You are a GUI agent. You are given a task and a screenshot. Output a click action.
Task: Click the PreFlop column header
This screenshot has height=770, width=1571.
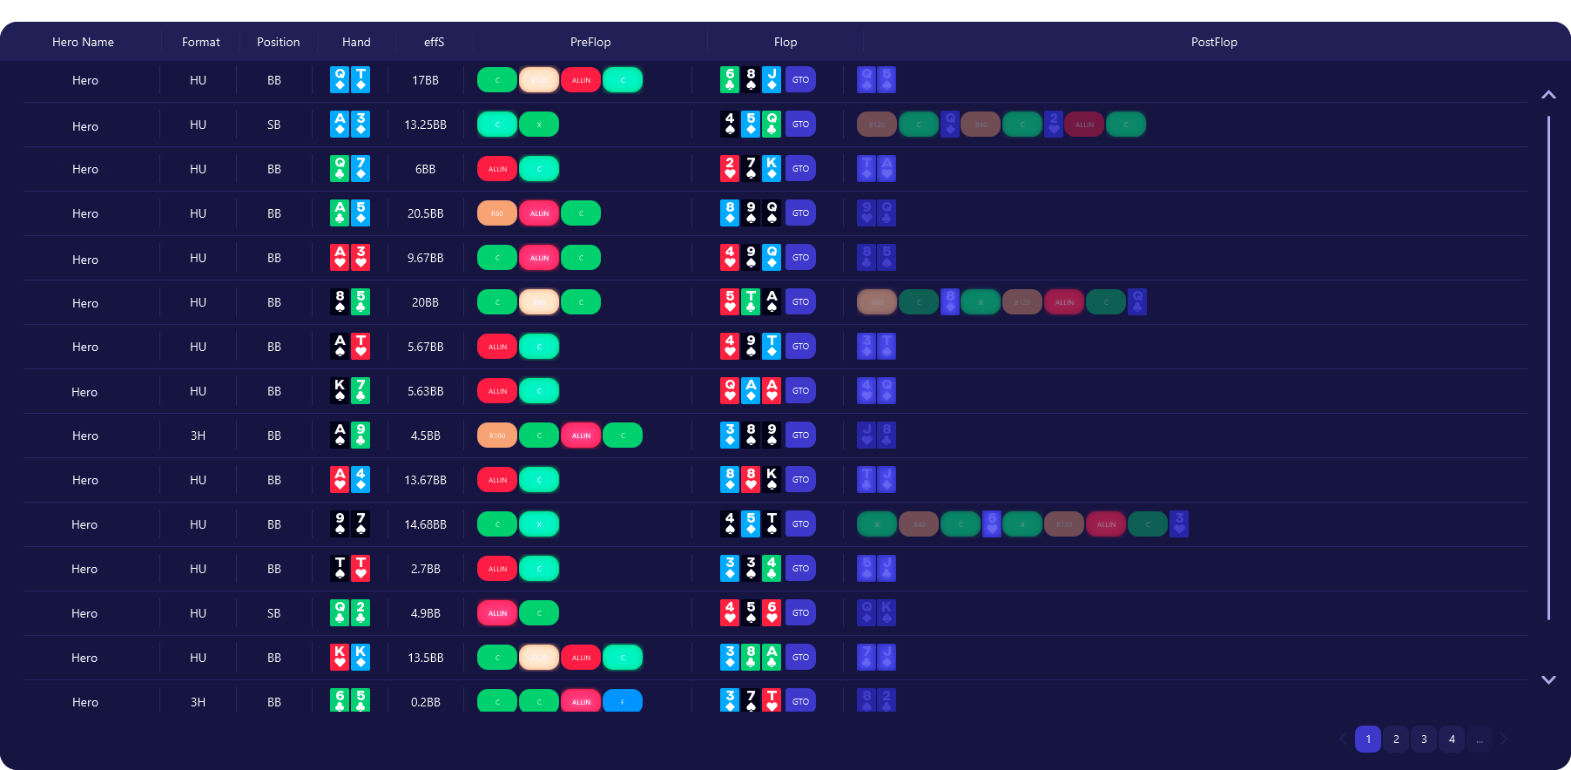[590, 42]
